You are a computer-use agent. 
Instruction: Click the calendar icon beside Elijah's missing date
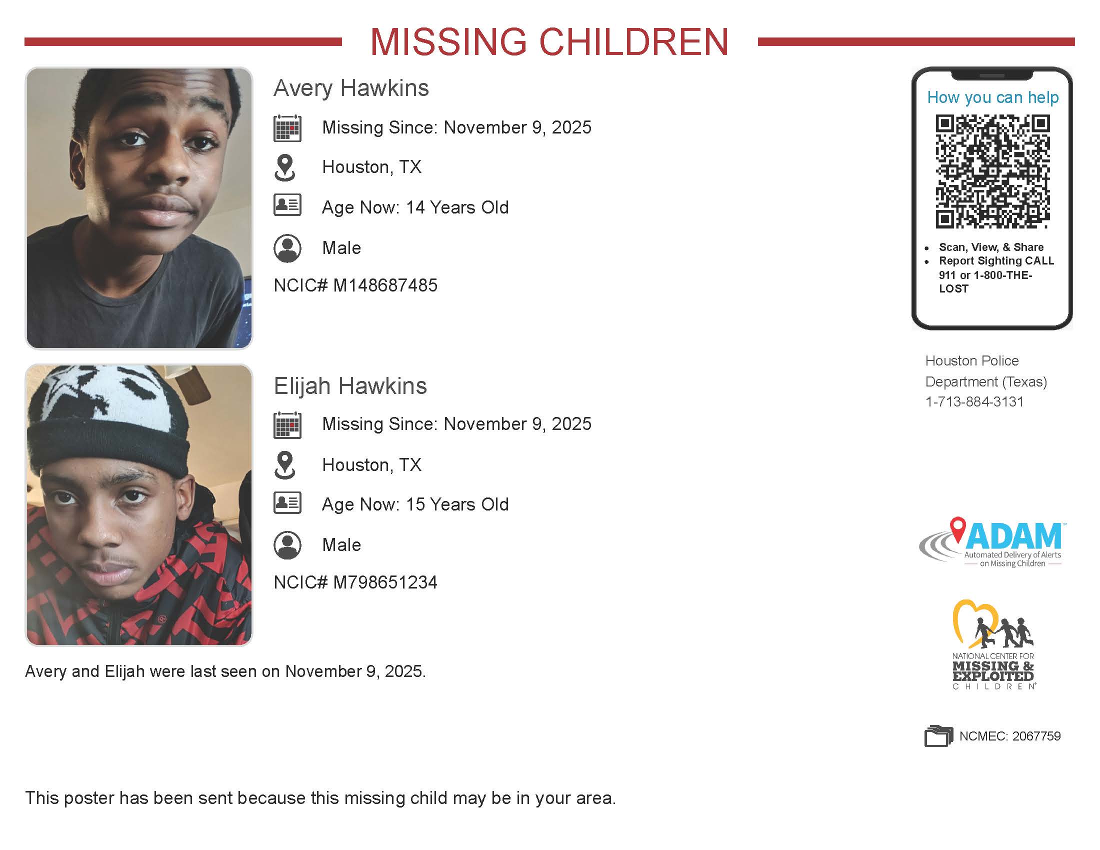[287, 425]
